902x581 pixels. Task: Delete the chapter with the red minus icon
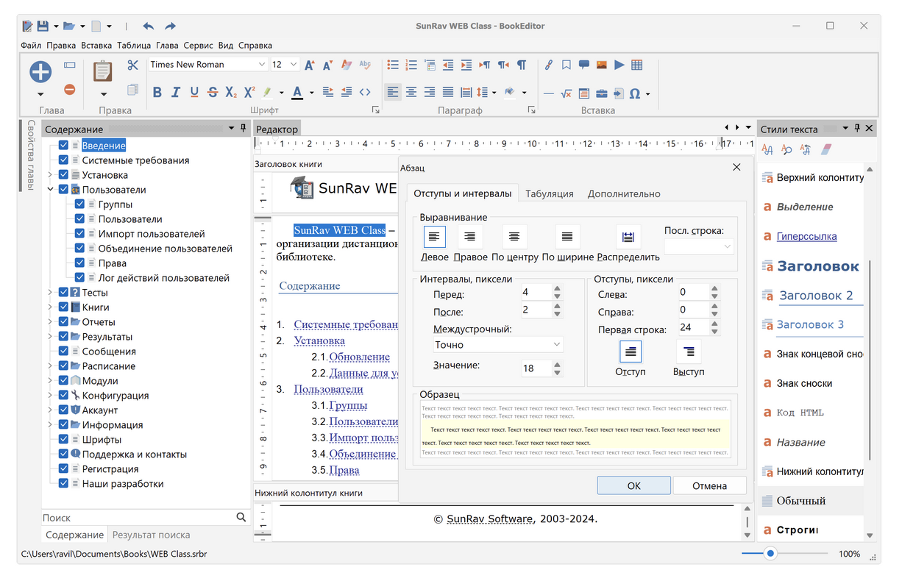[69, 89]
